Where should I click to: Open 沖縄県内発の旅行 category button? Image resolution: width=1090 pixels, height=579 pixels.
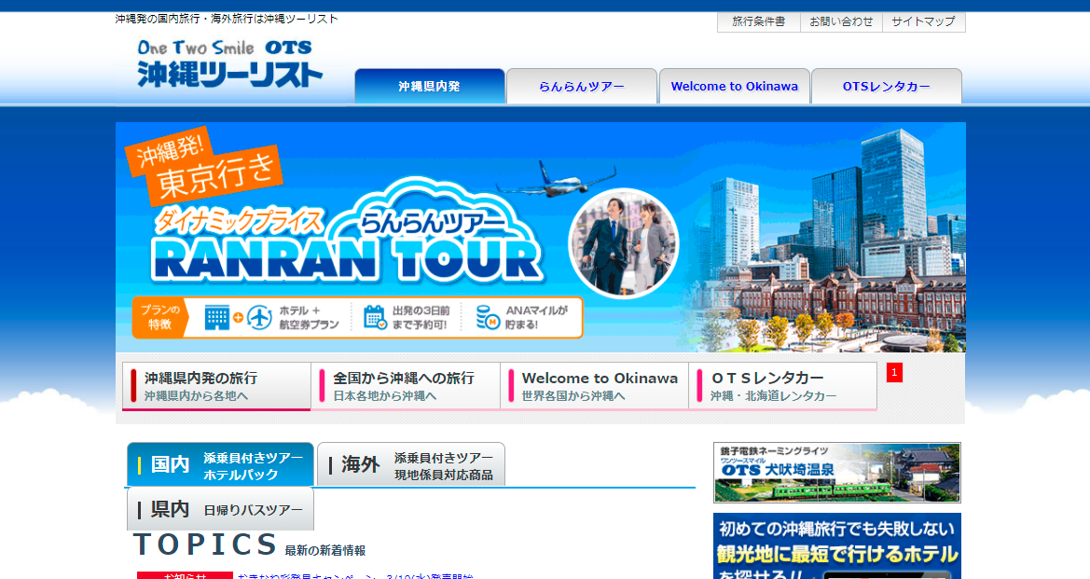(x=217, y=386)
